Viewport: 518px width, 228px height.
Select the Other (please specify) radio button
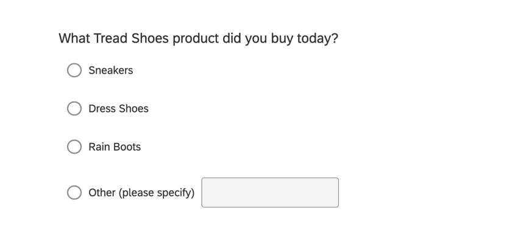(74, 192)
